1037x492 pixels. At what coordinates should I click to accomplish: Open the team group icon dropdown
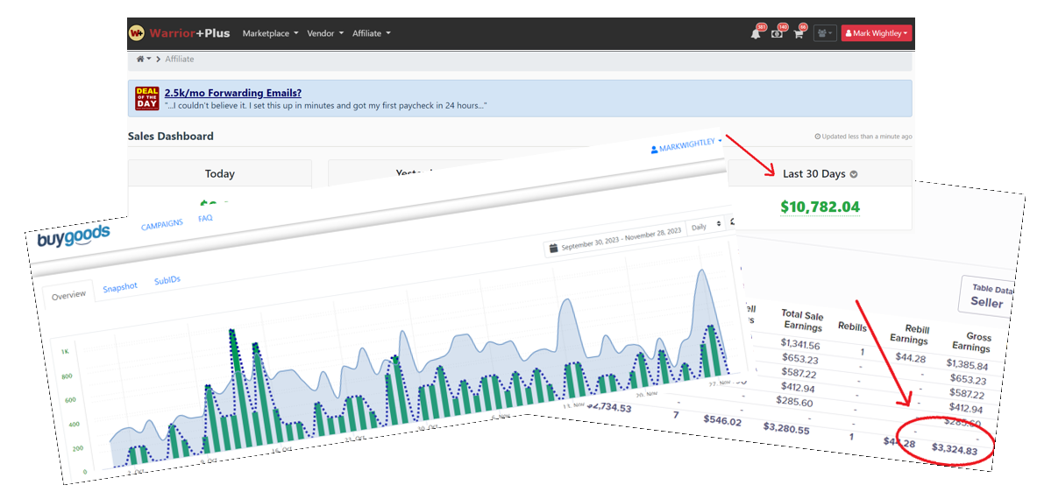[825, 33]
